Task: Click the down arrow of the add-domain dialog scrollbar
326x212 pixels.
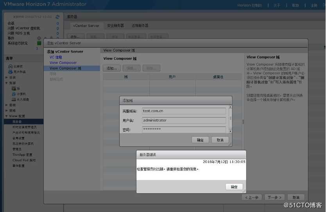Action: tap(230, 131)
